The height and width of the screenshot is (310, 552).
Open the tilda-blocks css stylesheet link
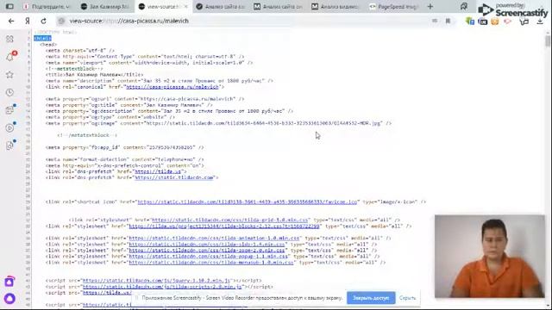tap(224, 226)
